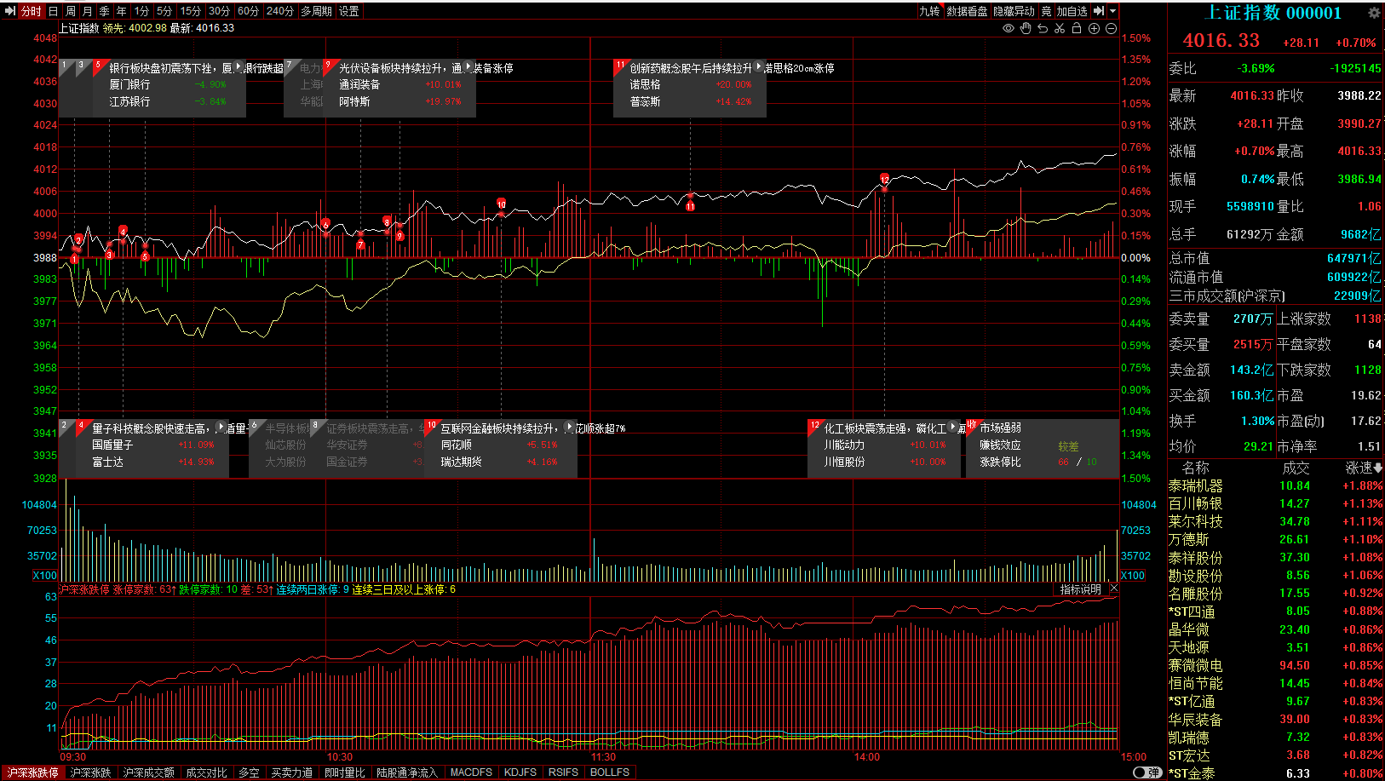The image size is (1385, 781).
Task: Select the MACDFS indicator tab
Action: click(x=471, y=772)
